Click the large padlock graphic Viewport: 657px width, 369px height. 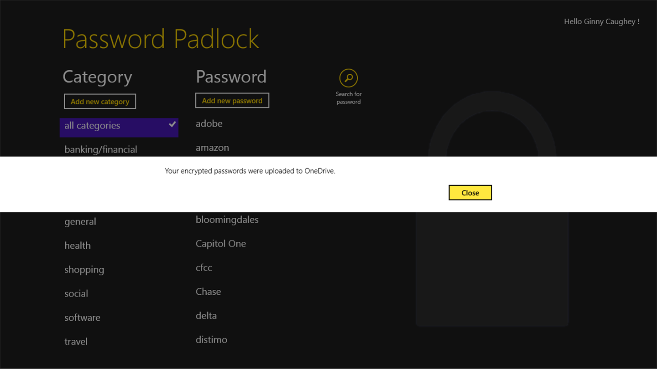point(492,269)
